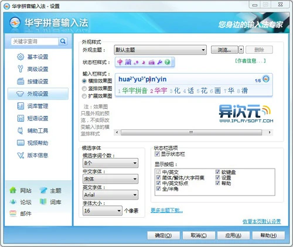The width and height of the screenshot is (293, 247).
Task: Click soft keyboard icon in status bar preview
Action: [151, 63]
